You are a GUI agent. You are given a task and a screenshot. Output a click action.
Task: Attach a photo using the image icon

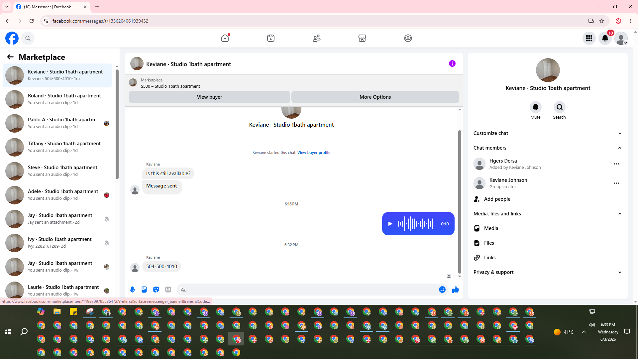(x=144, y=290)
